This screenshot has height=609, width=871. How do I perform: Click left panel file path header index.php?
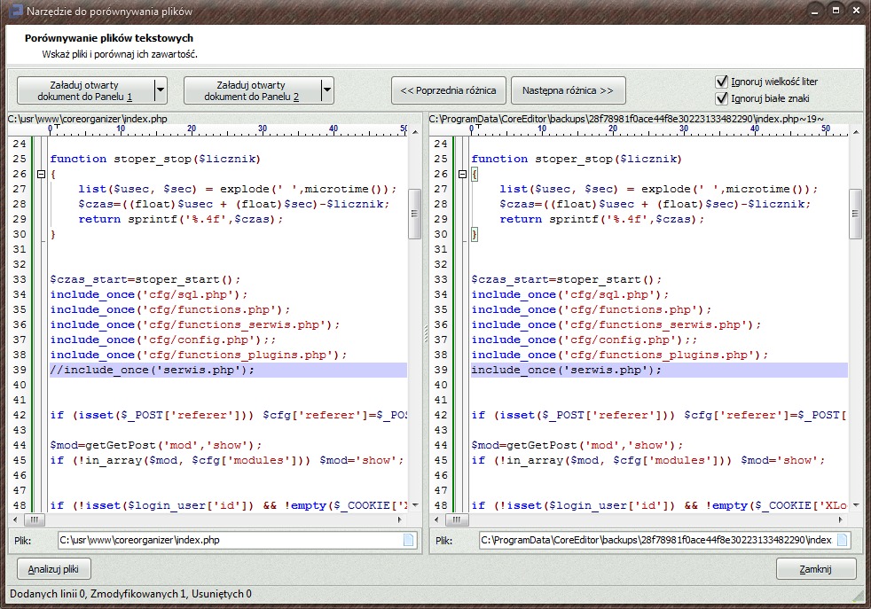[x=88, y=119]
